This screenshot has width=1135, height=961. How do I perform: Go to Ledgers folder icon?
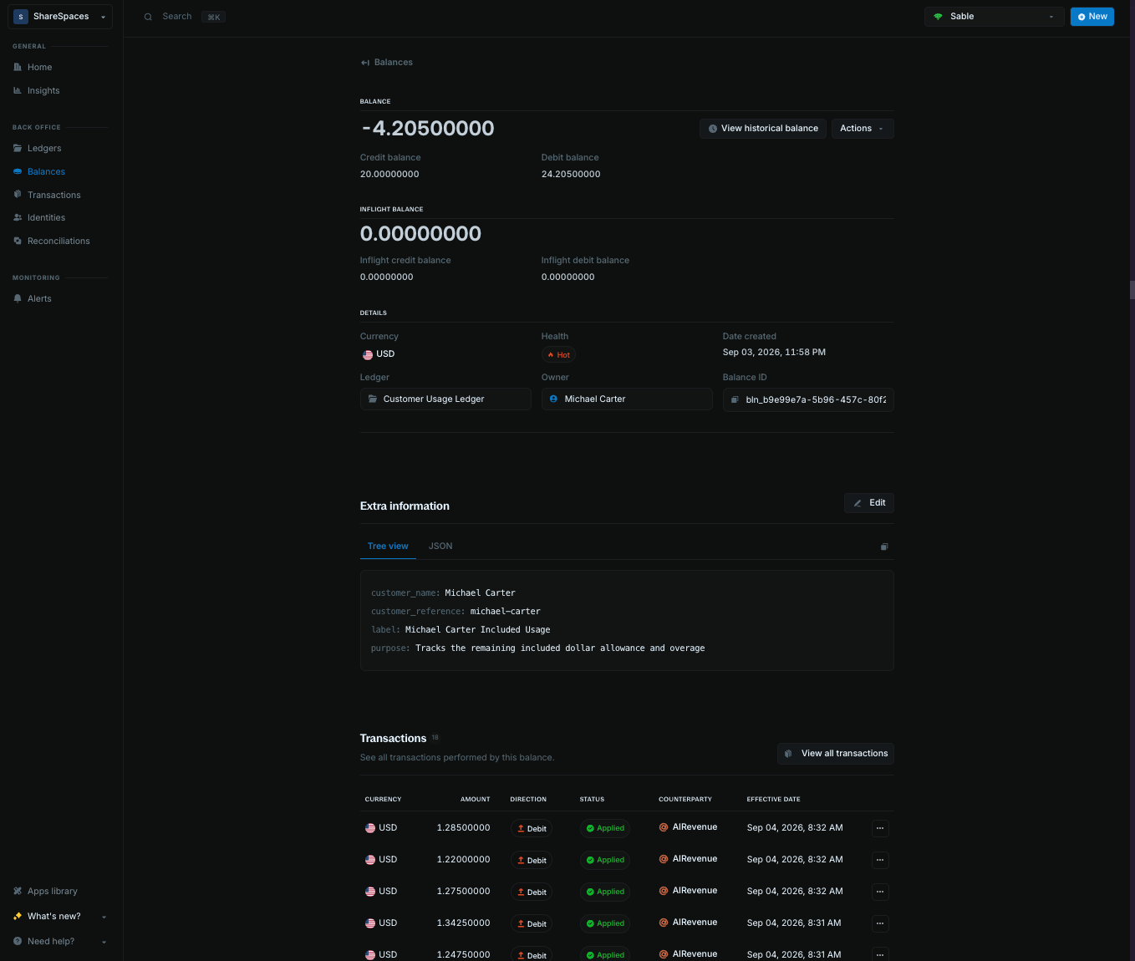click(x=18, y=148)
